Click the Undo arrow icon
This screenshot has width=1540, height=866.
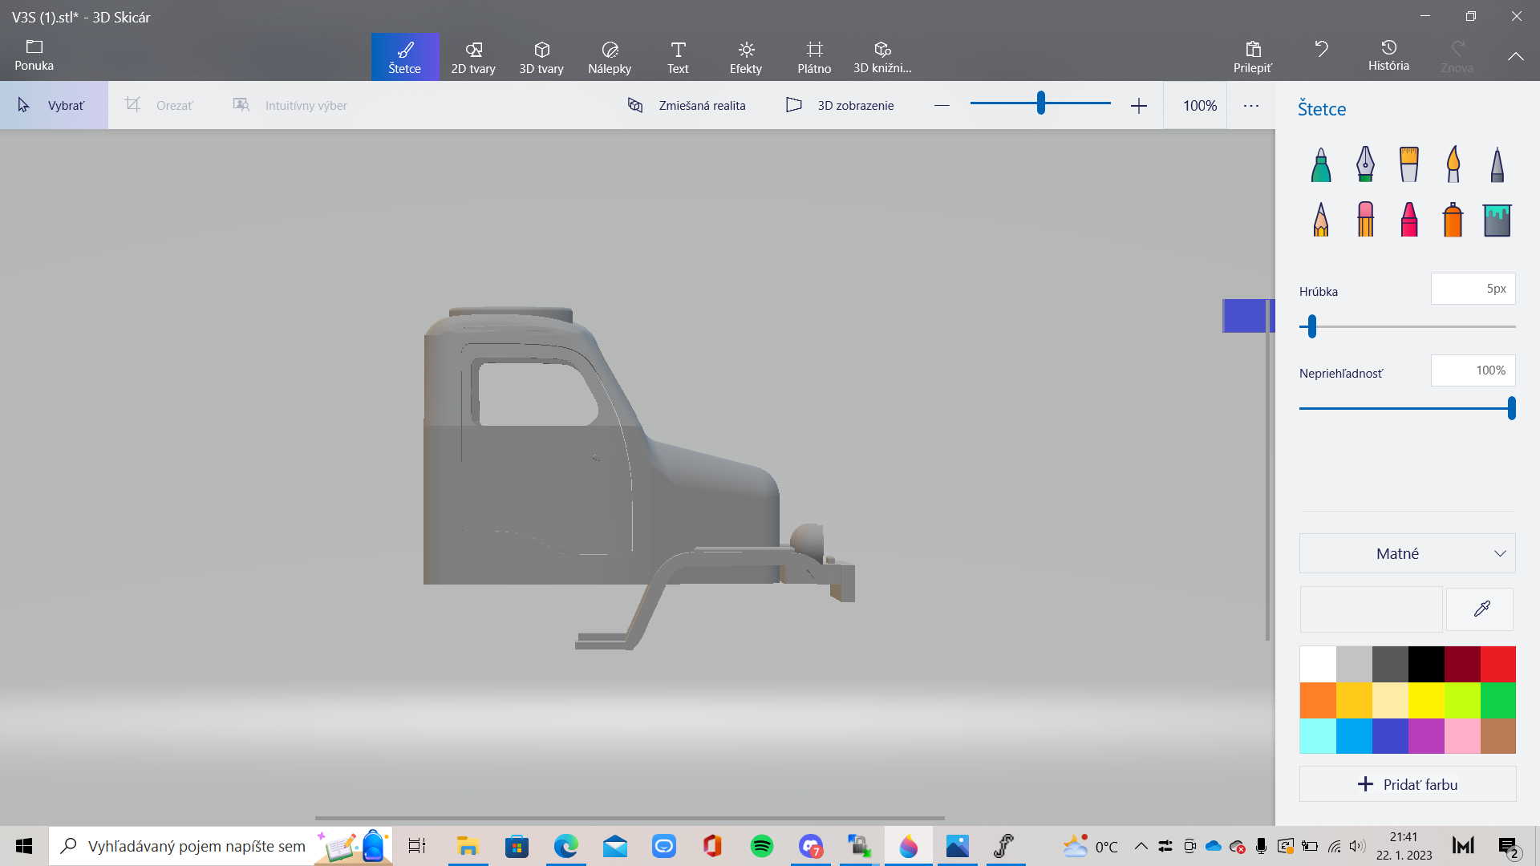(1321, 50)
